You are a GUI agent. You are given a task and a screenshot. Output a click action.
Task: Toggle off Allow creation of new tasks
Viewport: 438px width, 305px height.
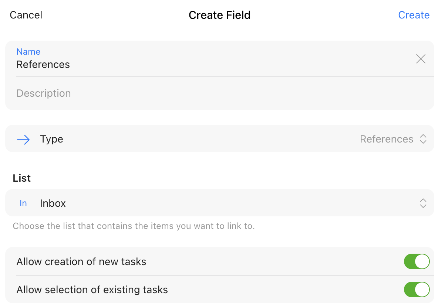click(x=417, y=262)
